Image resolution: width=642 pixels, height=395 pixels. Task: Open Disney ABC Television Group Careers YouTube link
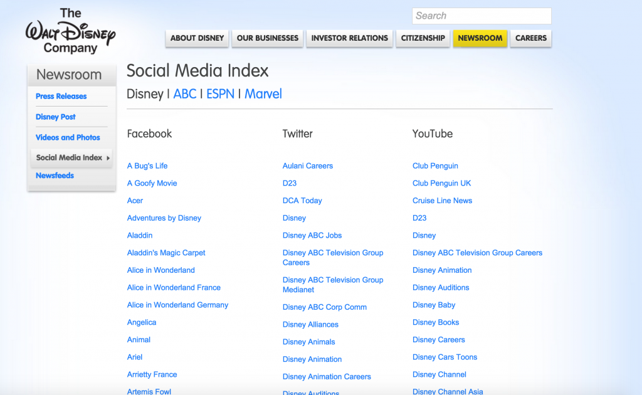point(477,253)
